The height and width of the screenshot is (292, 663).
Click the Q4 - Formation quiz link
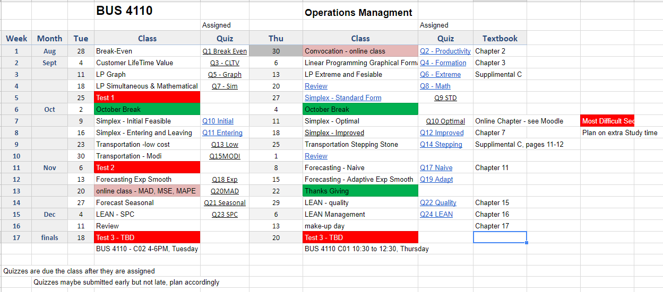pos(443,63)
